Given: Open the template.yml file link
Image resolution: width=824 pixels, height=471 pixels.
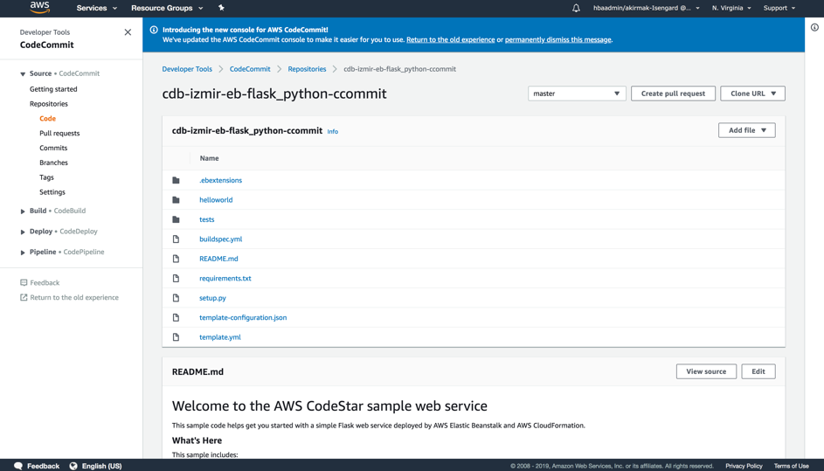Looking at the screenshot, I should coord(219,337).
